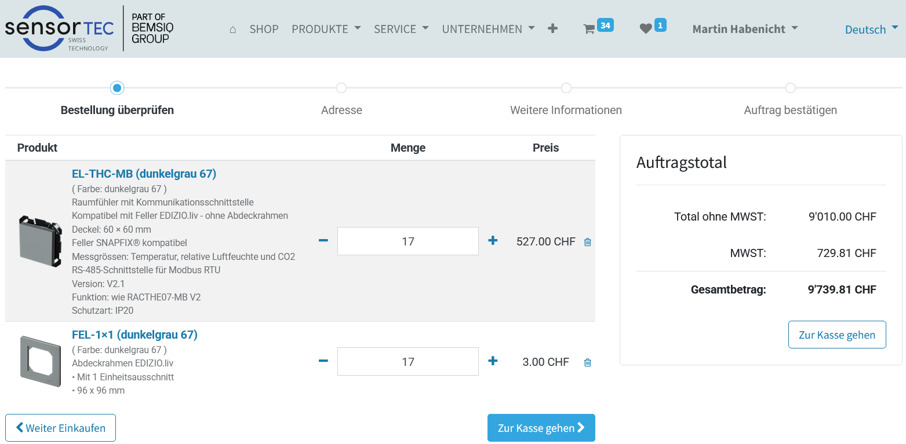Open Martin Habenicht account dropdown
906x444 pixels.
click(x=745, y=29)
